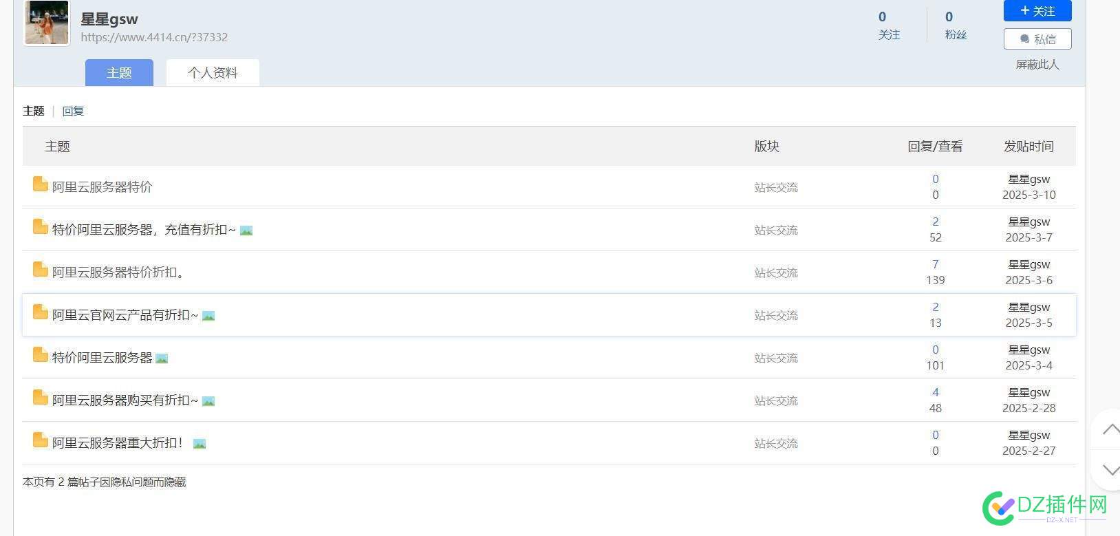Image resolution: width=1120 pixels, height=536 pixels.
Task: Open thread 阿里云服务器特价折扣。
Action: 118,272
